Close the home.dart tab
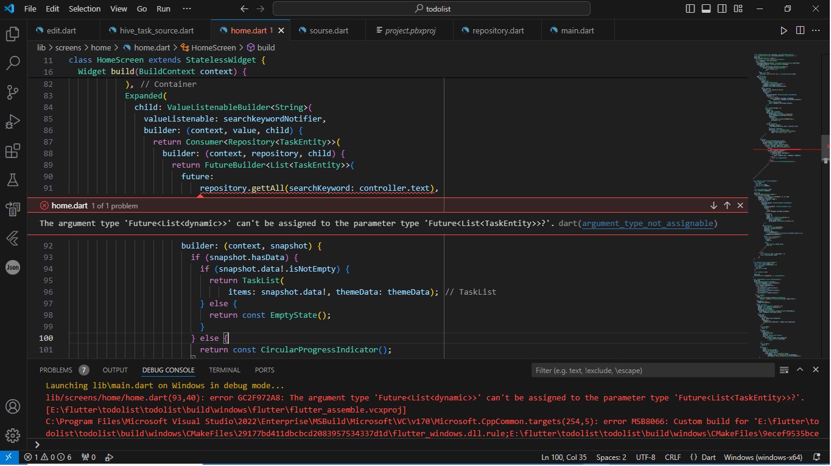This screenshot has width=831, height=466. [281, 30]
